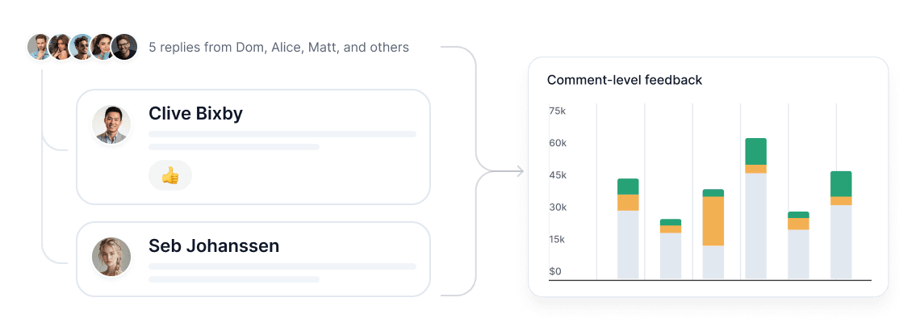920x323 pixels.
Task: Click the green segment of the last bar
Action: click(841, 184)
